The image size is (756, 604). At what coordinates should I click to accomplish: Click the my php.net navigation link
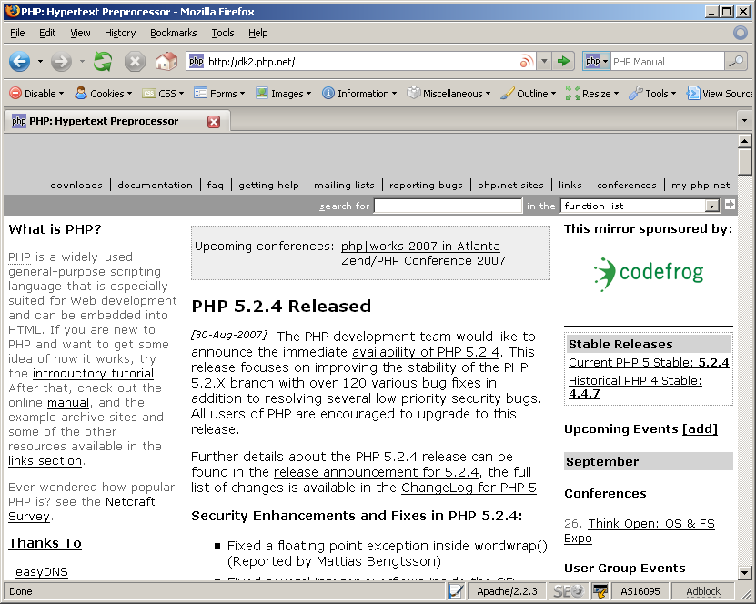point(701,185)
